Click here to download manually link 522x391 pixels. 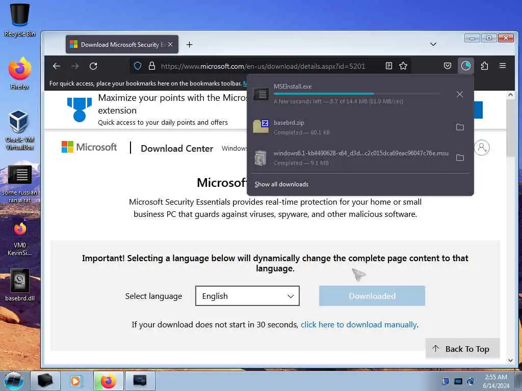click(359, 324)
